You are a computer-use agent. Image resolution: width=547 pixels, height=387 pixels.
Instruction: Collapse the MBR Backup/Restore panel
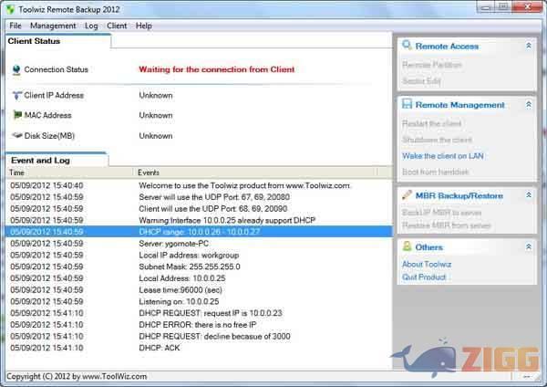coord(529,195)
